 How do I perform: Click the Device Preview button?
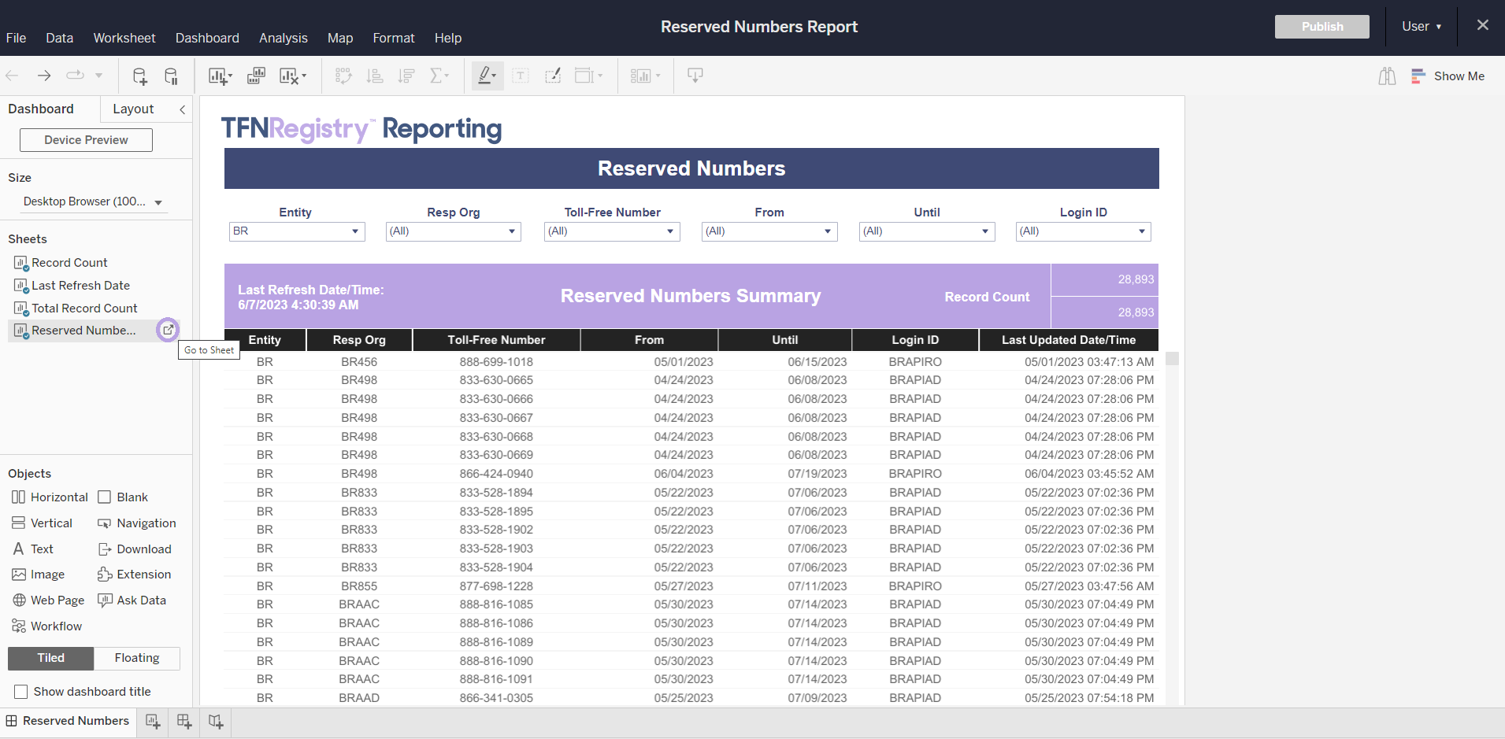(x=86, y=140)
